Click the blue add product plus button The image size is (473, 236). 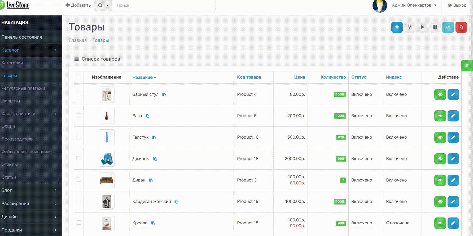397,27
